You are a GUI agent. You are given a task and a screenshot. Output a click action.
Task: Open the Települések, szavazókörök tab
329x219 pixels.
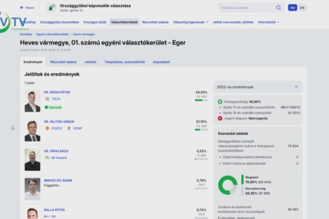pyautogui.click(x=124, y=62)
